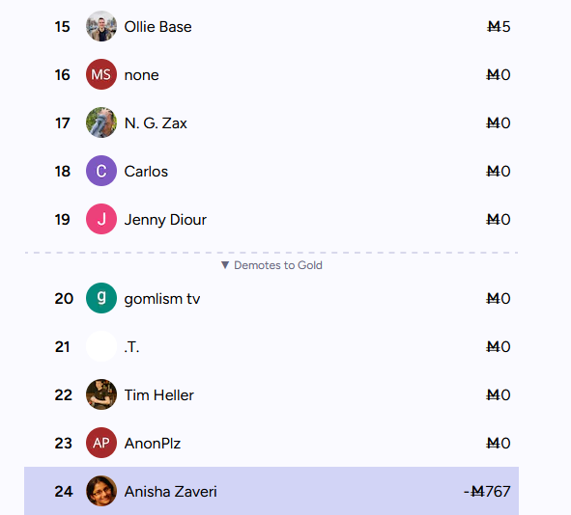
Task: Select N. G. Zax's avatar image
Action: pos(101,122)
